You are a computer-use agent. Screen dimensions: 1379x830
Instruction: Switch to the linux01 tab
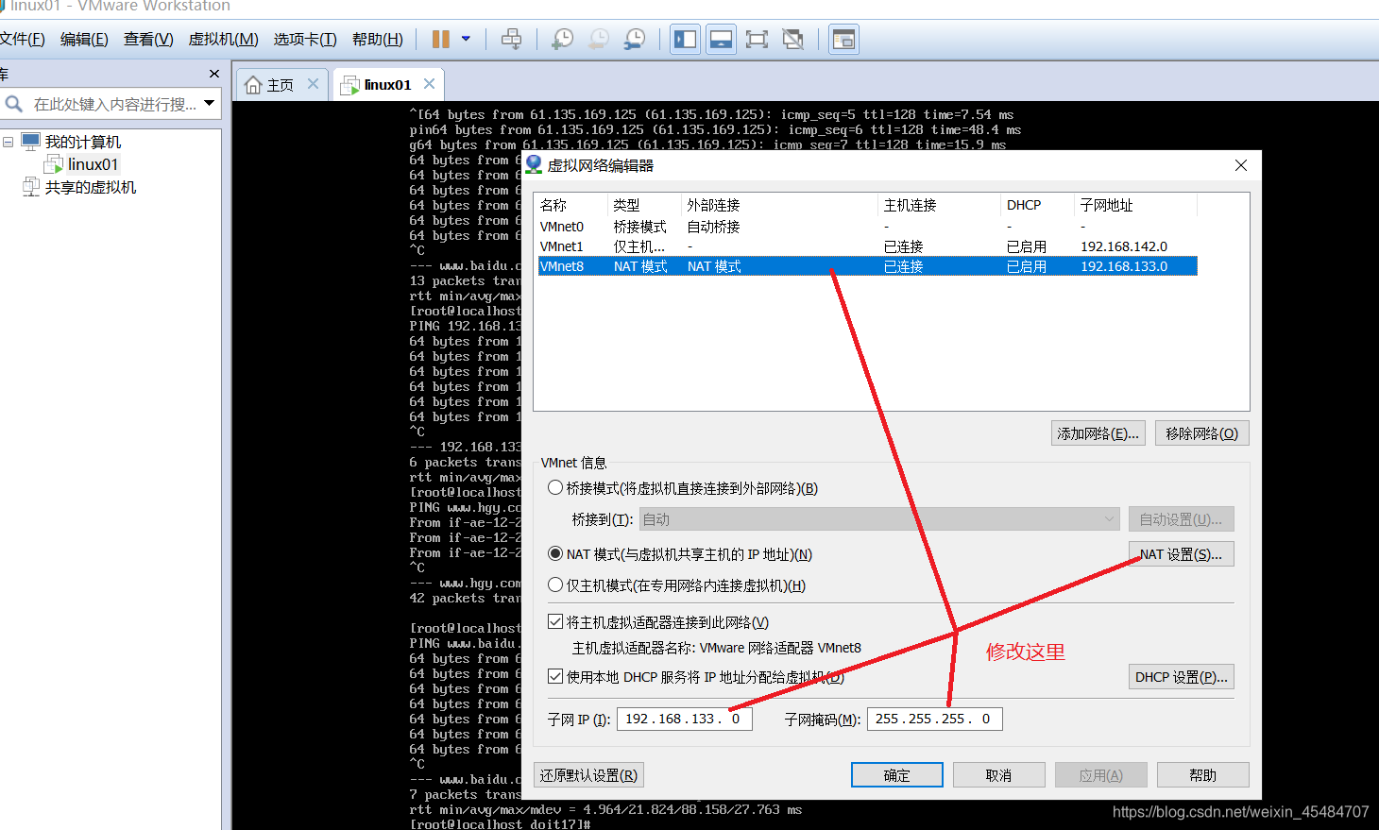[387, 85]
